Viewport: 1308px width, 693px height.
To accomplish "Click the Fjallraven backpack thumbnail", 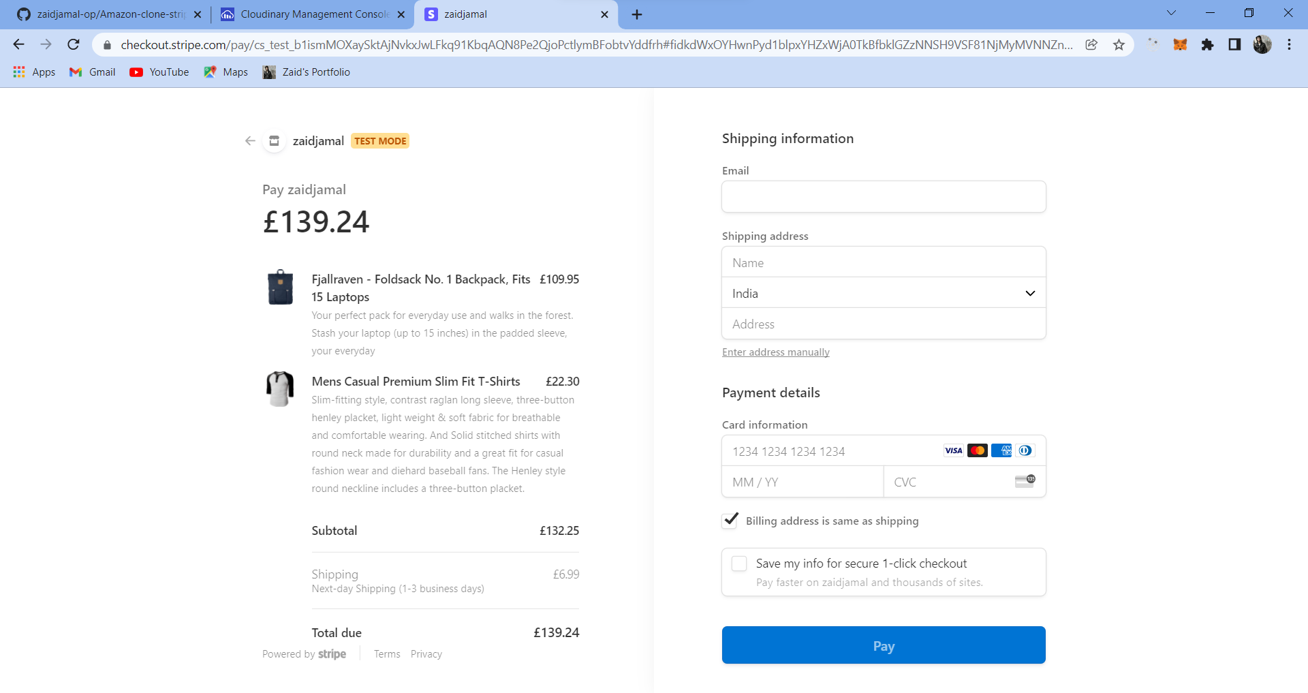I will coord(280,287).
